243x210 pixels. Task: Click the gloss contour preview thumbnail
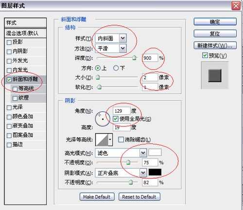[x=102, y=140]
